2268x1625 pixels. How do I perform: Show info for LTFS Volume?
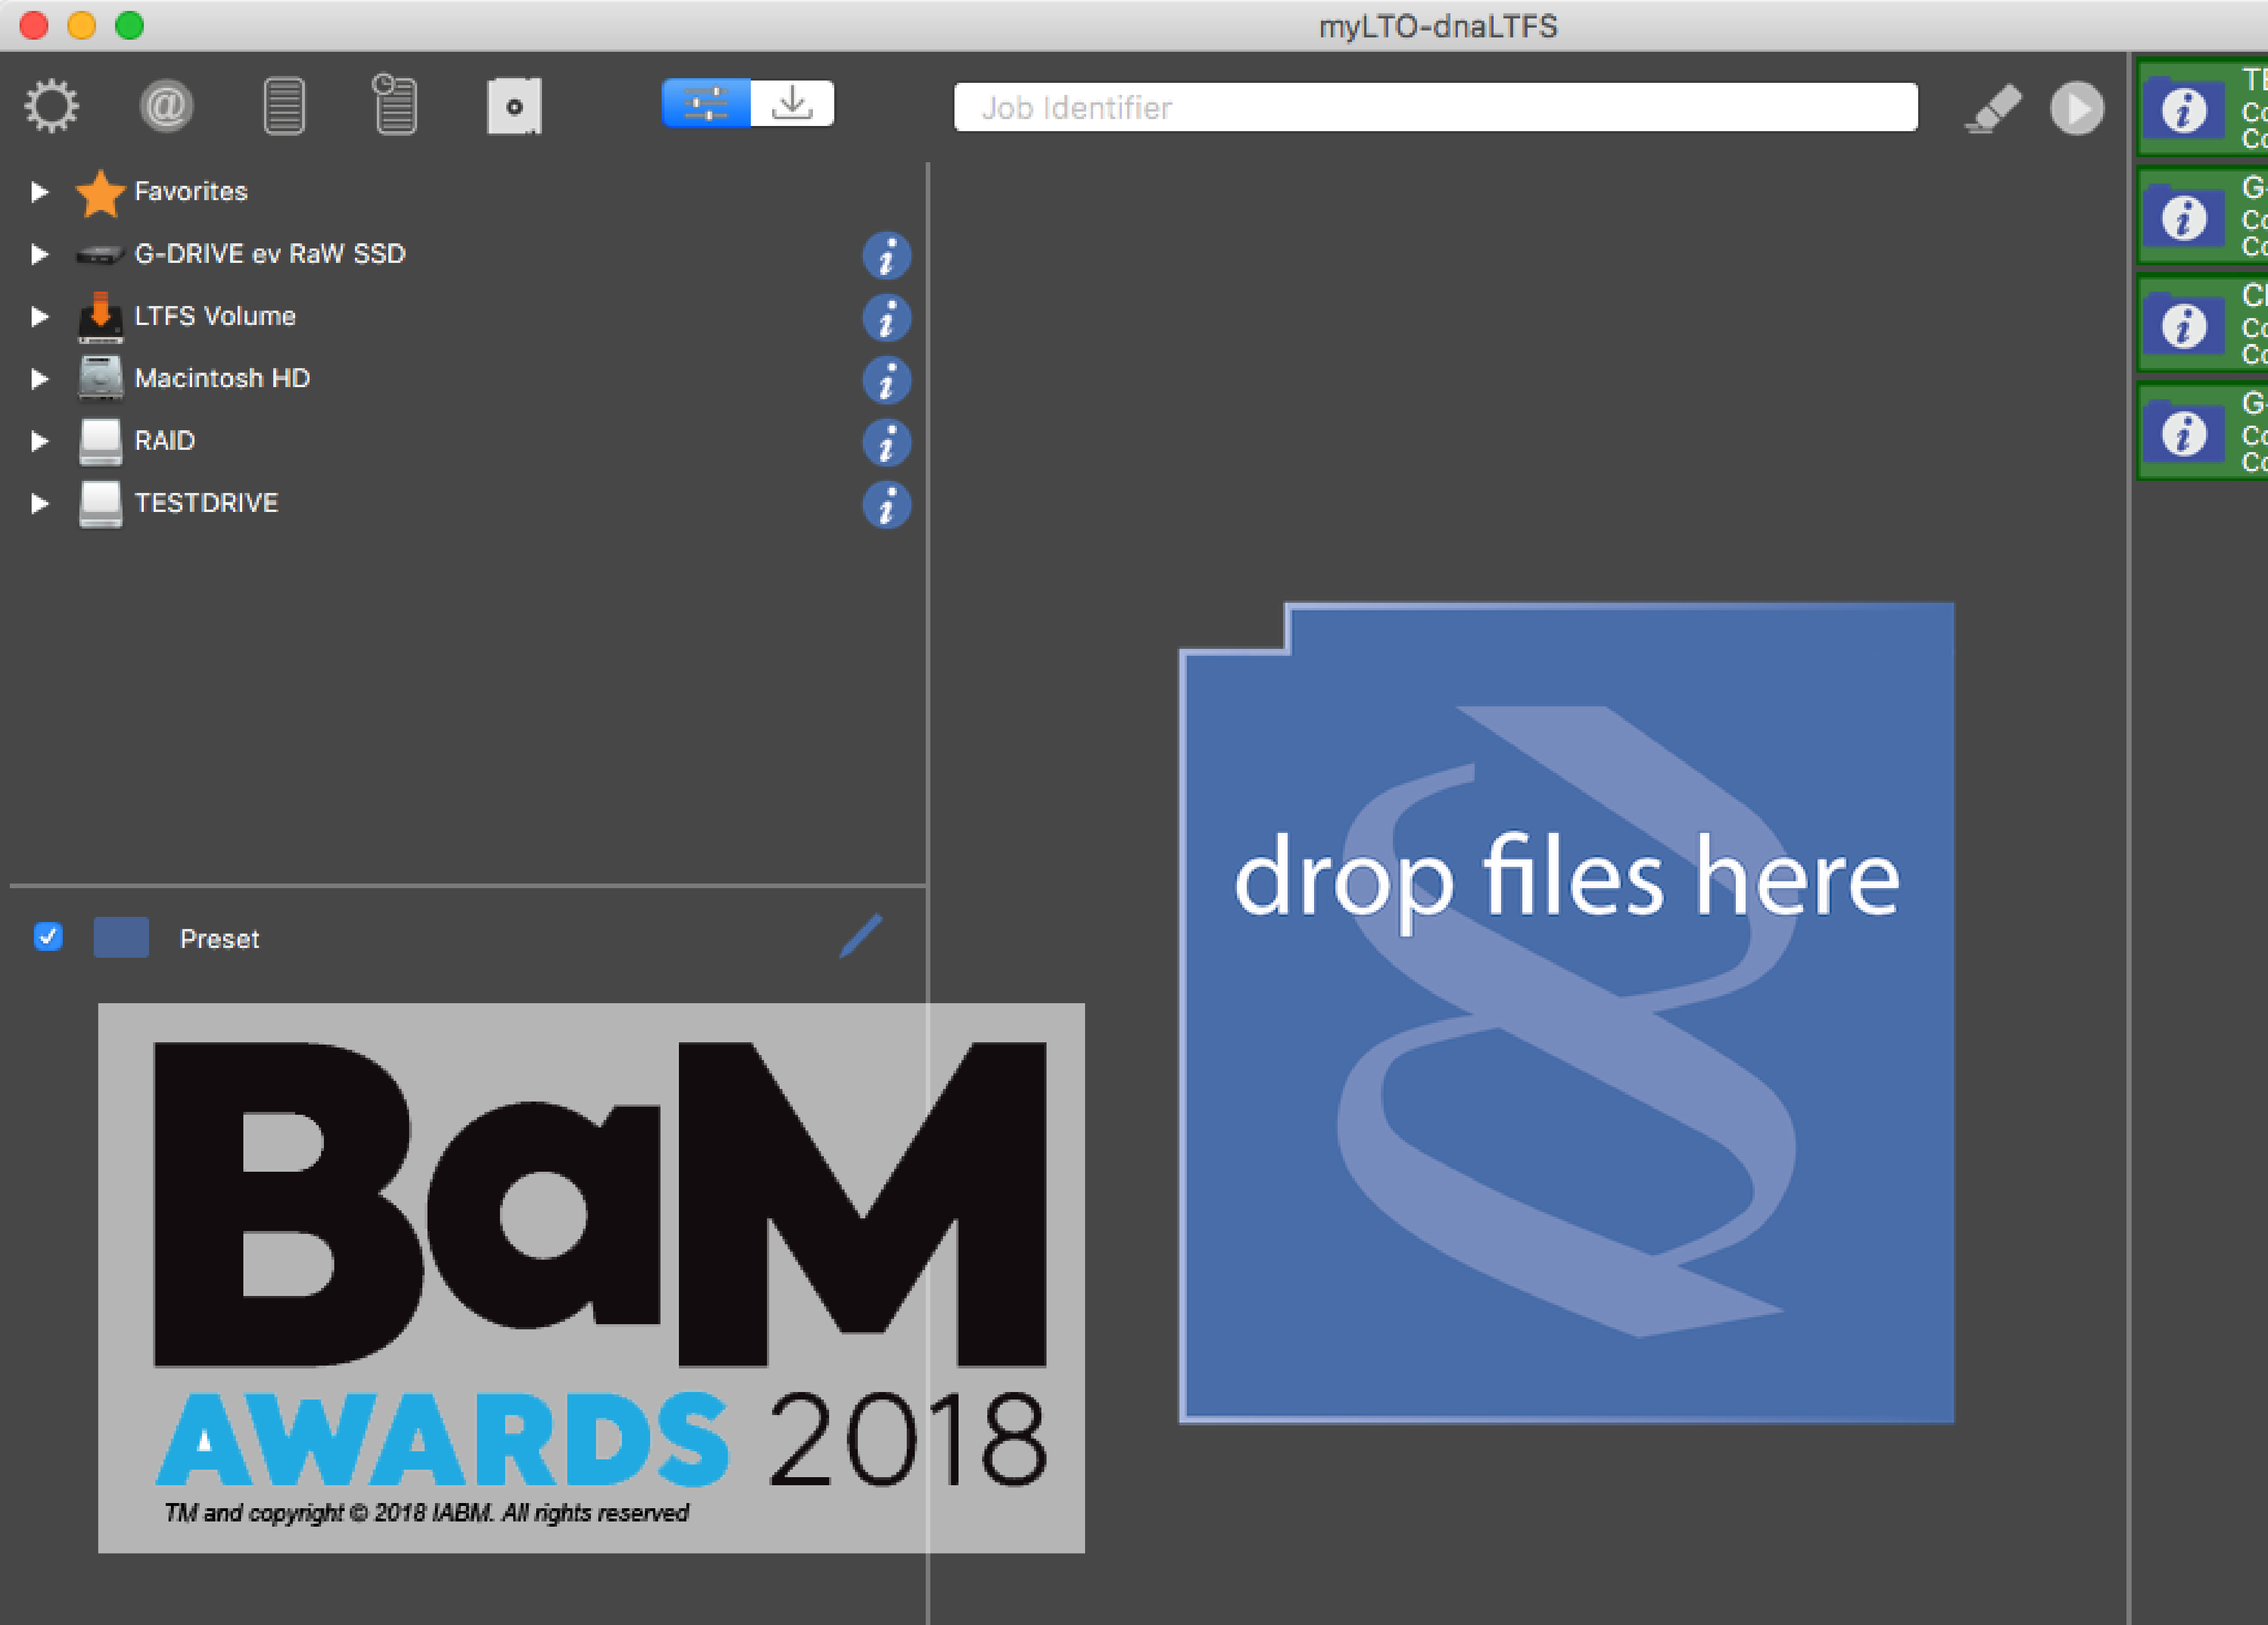tap(886, 318)
